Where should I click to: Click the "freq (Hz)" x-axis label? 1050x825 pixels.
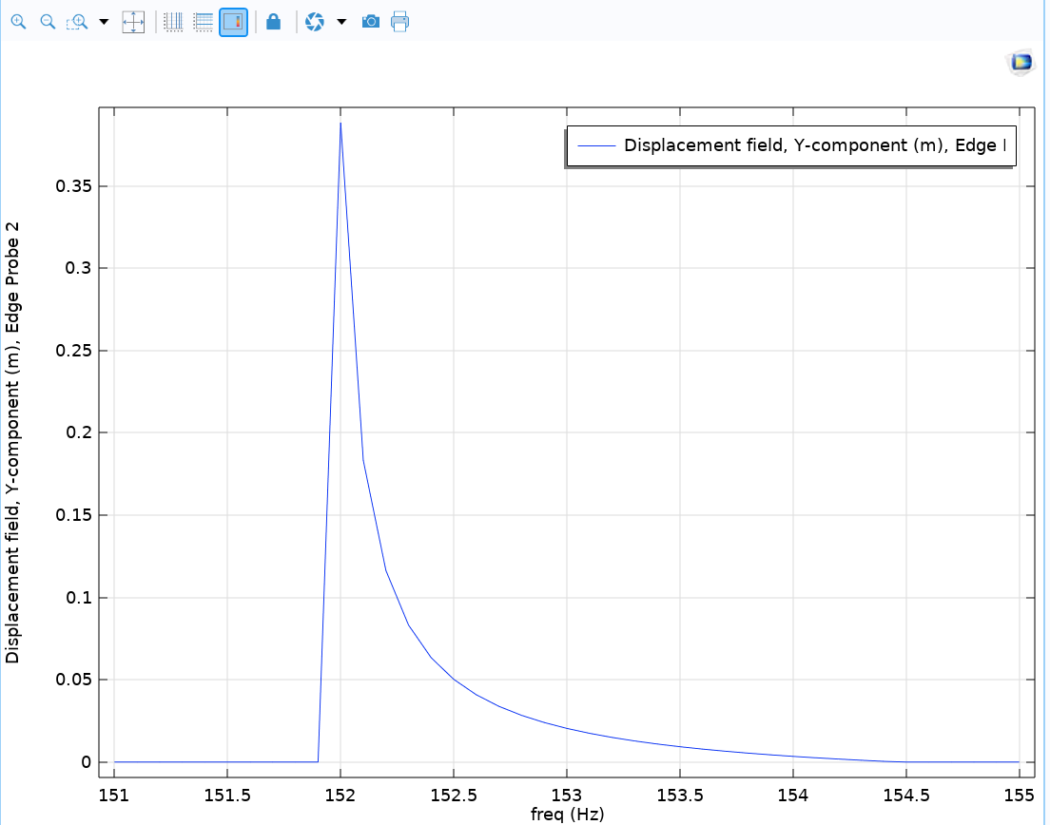click(x=567, y=815)
